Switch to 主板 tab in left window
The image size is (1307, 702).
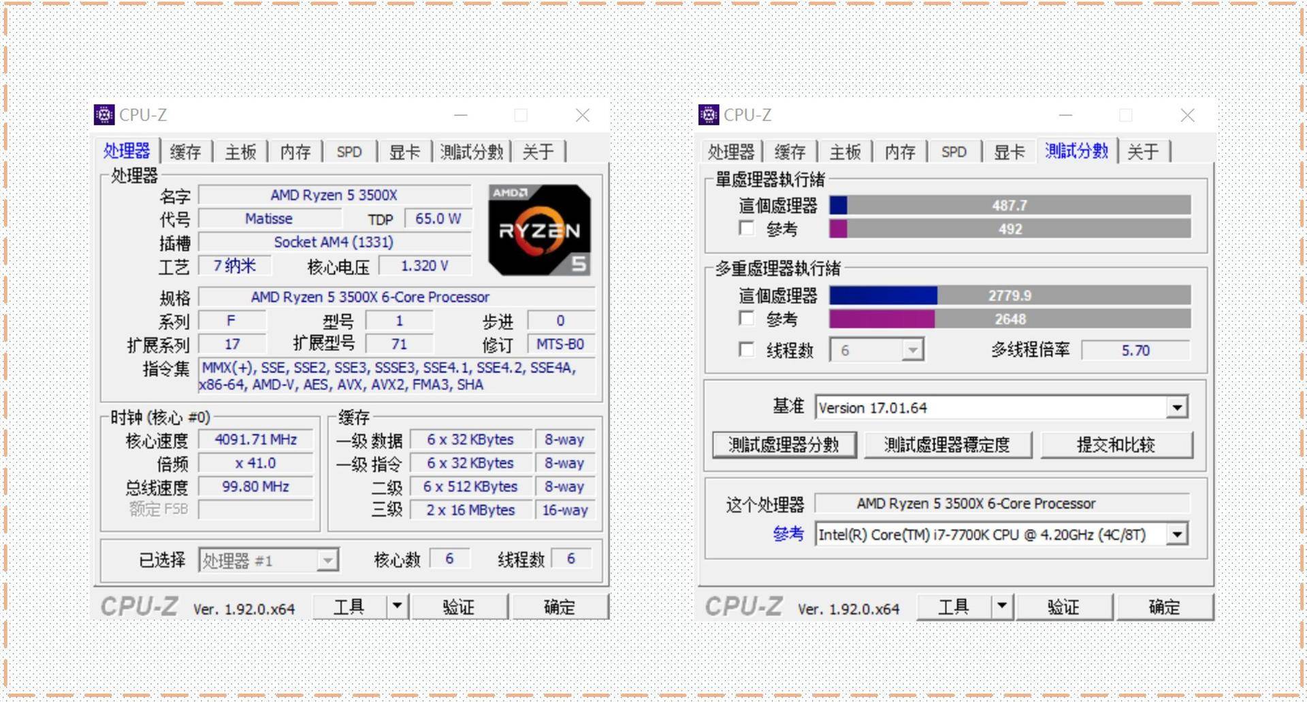(x=240, y=152)
